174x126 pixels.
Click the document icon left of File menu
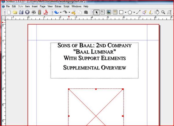[x=3, y=6]
